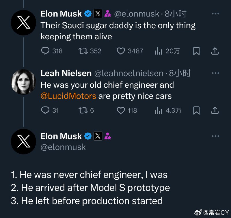Reply to Leah Nielsen's tweet
231x218 pixels.
click(45, 110)
